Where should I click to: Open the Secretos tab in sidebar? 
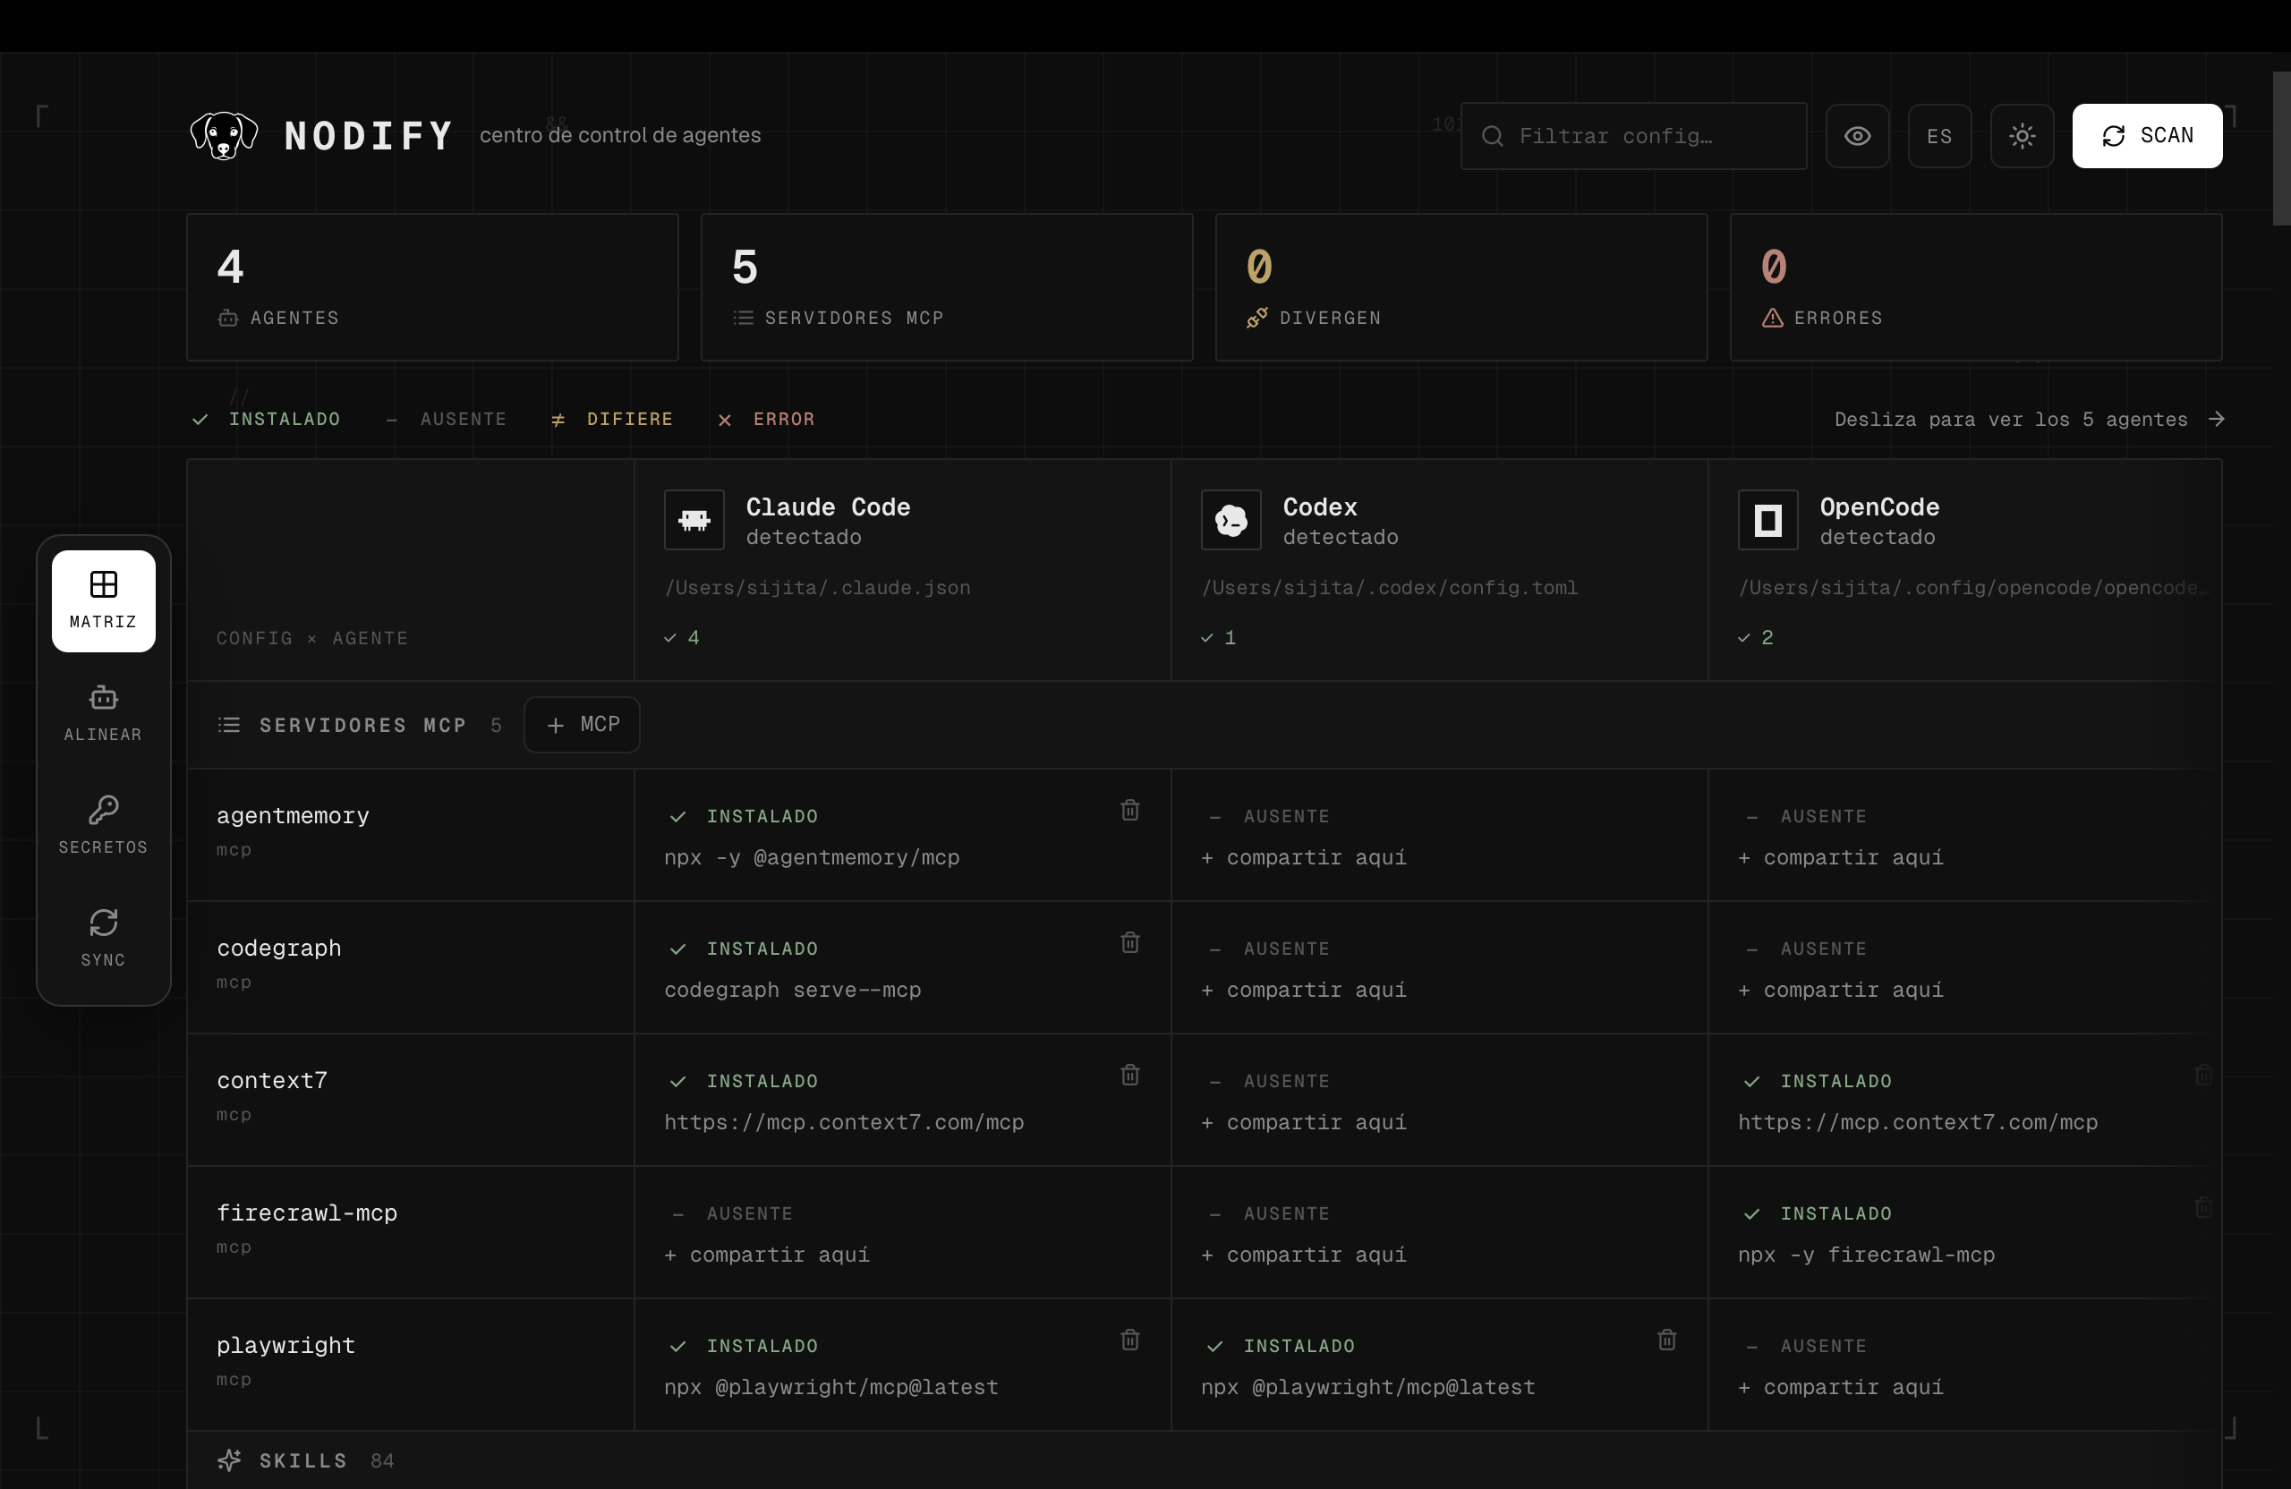[103, 826]
